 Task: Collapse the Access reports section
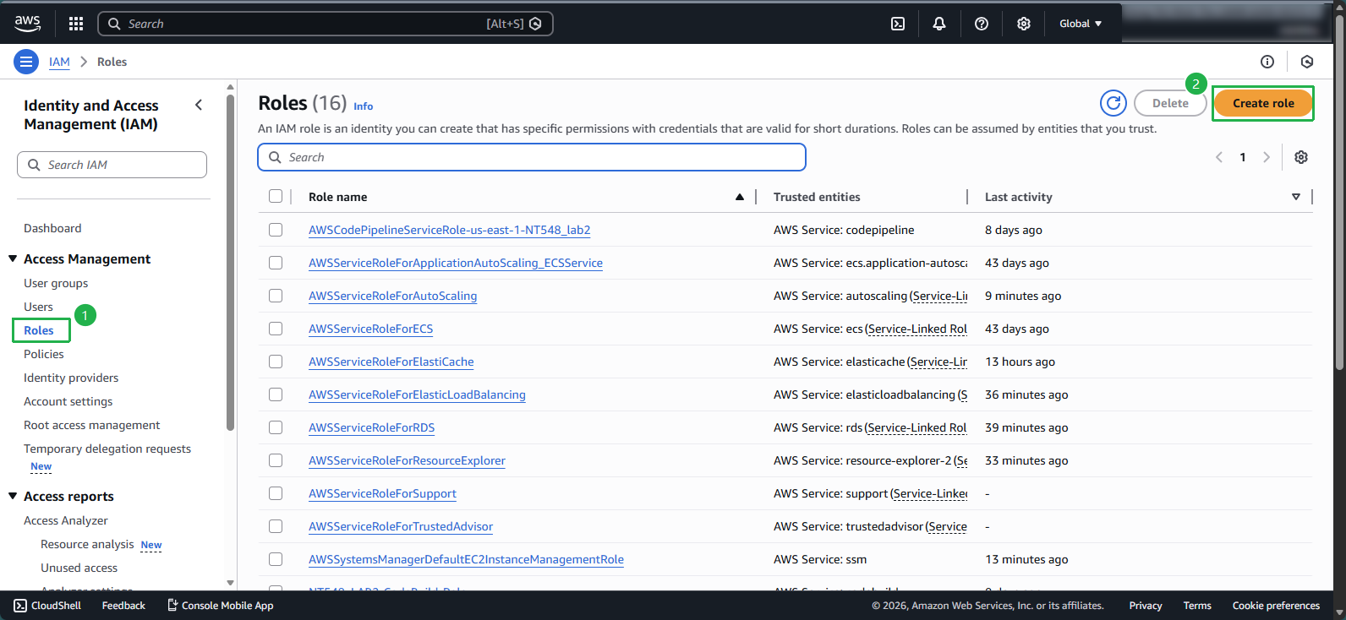point(13,497)
